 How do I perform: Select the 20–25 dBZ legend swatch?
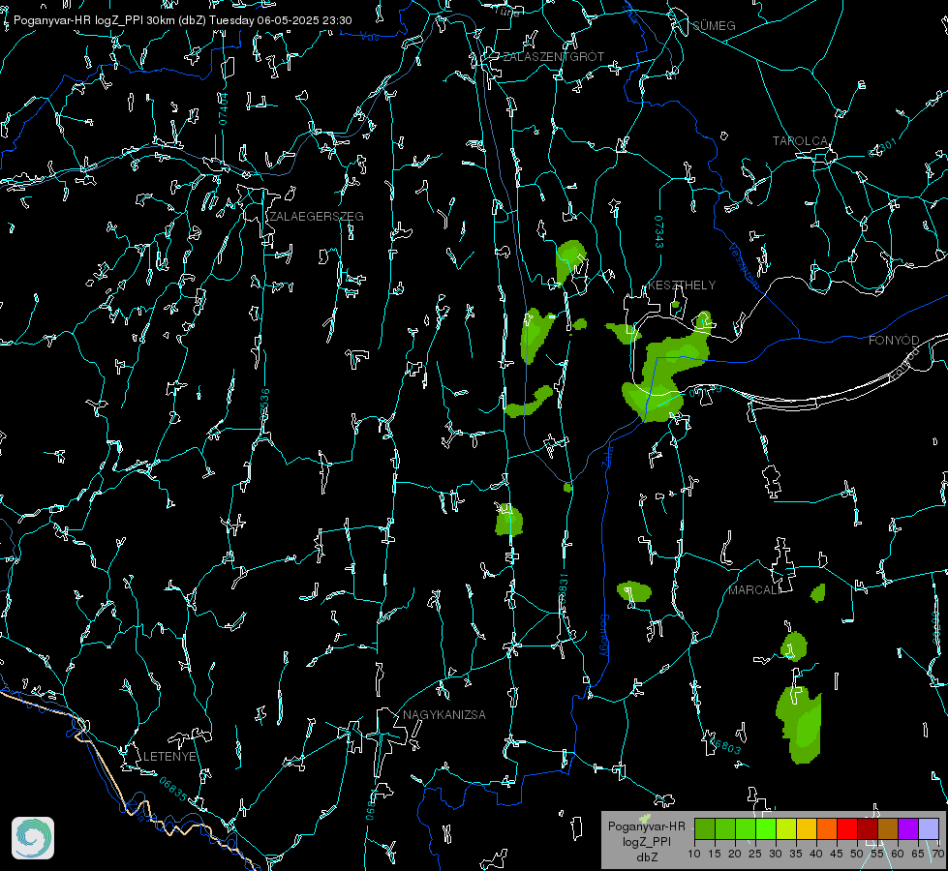(x=746, y=828)
